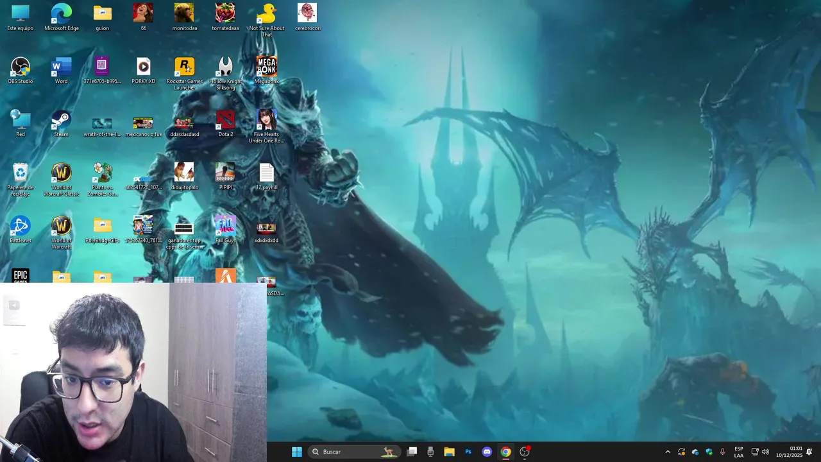Launch the Battle.net shortcut
This screenshot has height=462, width=821.
pos(21,230)
